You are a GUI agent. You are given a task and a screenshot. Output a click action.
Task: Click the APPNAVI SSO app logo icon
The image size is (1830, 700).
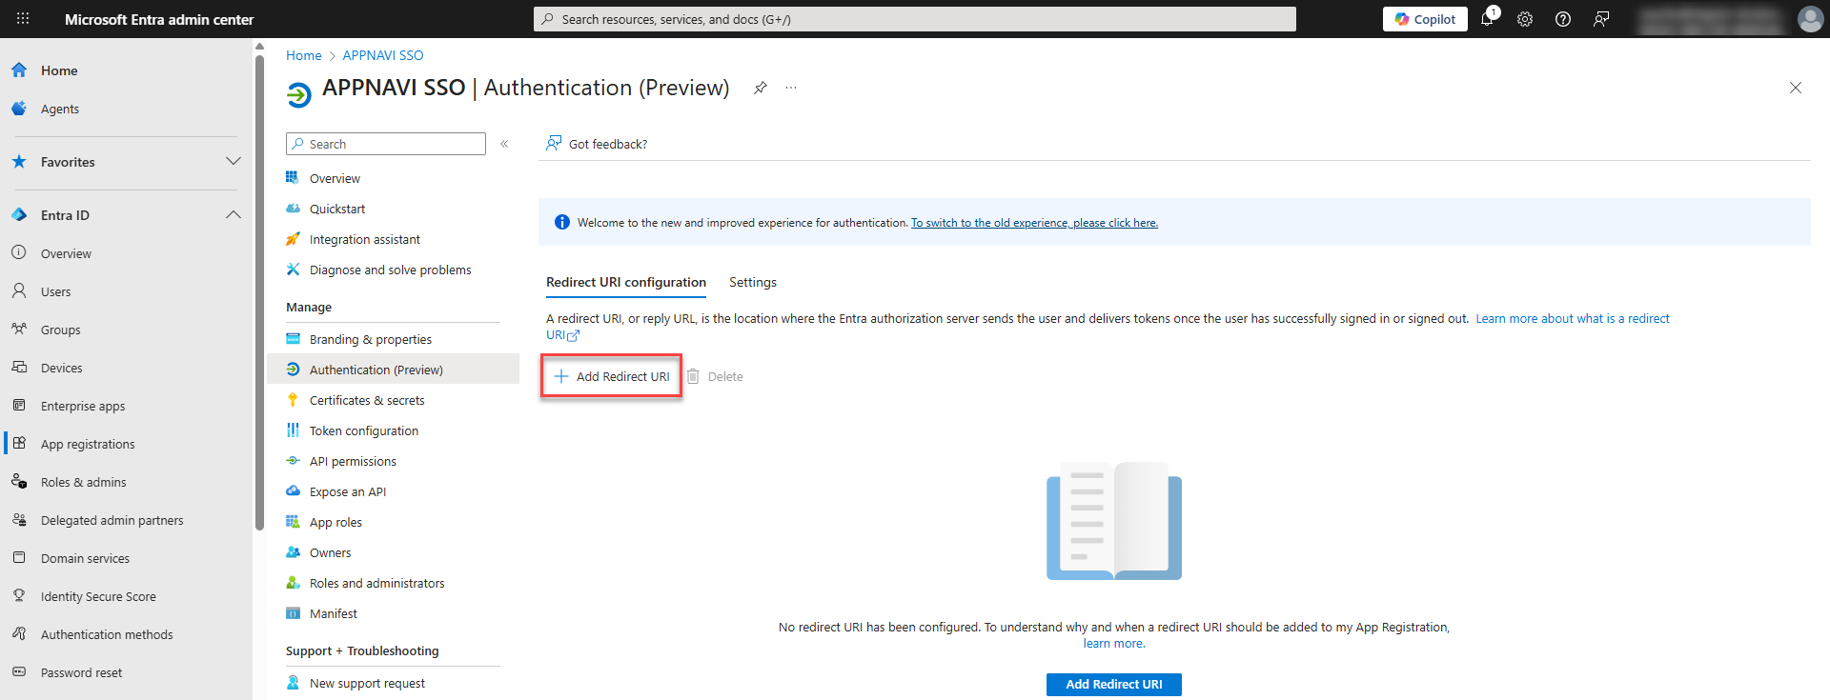[299, 94]
